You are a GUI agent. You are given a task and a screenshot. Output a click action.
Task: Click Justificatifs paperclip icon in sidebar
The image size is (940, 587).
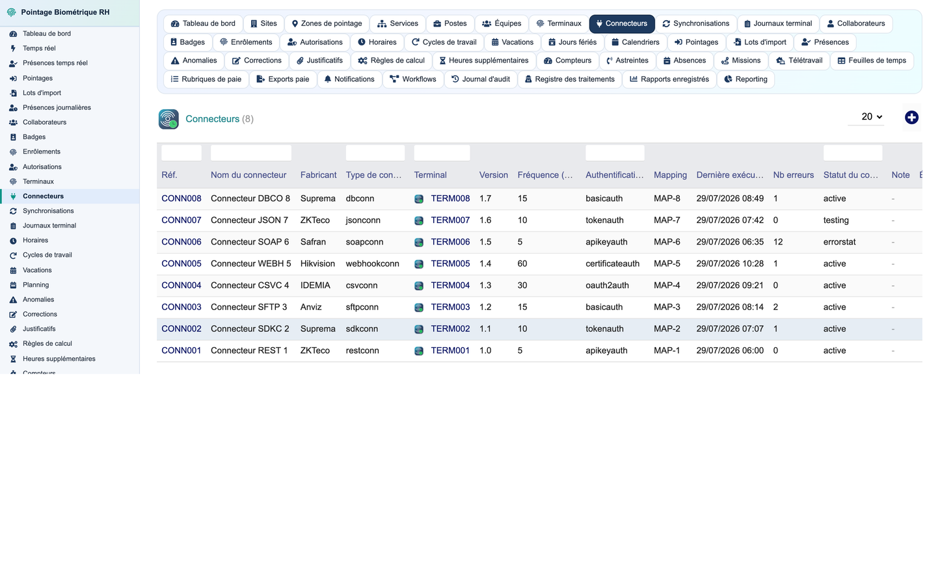coord(13,329)
